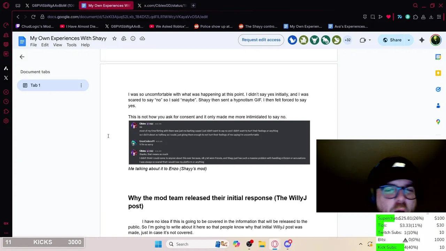Take a snapshot with camera icon

point(372,17)
